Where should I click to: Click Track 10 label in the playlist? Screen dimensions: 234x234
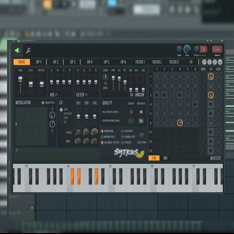(14, 213)
